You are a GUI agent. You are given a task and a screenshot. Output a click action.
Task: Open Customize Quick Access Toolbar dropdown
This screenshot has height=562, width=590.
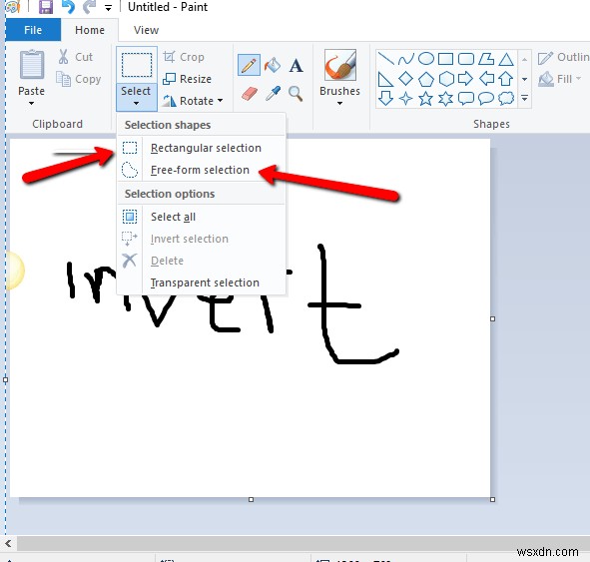108,8
